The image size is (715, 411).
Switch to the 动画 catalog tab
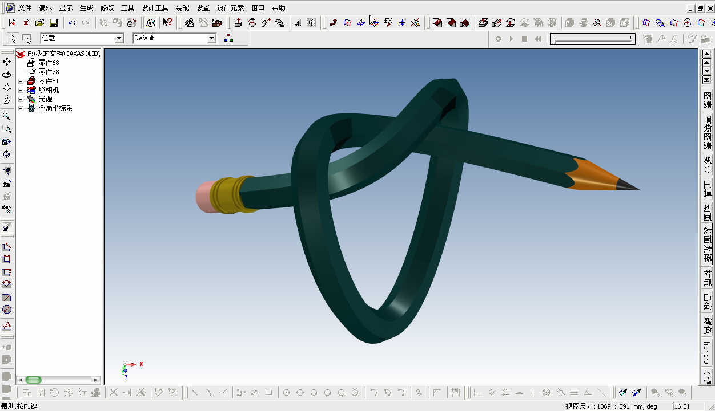[708, 212]
